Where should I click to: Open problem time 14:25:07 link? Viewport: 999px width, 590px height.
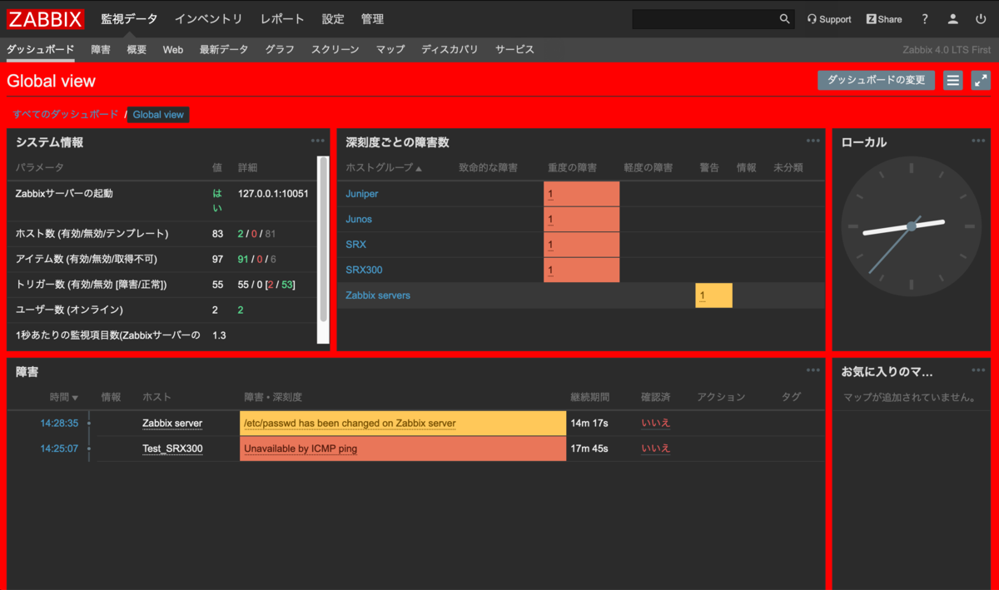[x=59, y=449]
